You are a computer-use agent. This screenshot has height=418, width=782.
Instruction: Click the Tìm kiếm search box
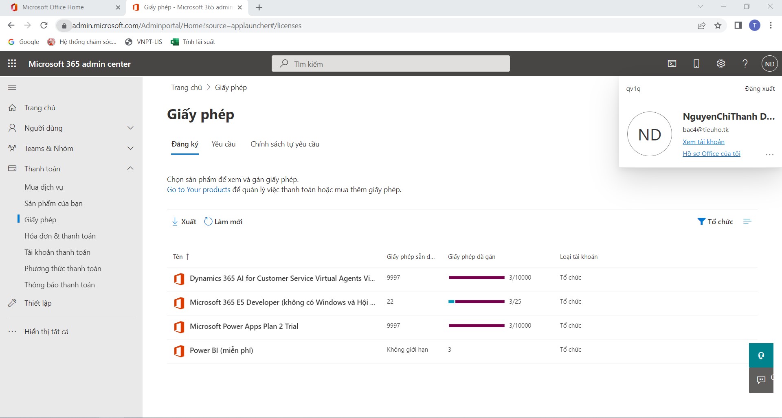pos(391,63)
